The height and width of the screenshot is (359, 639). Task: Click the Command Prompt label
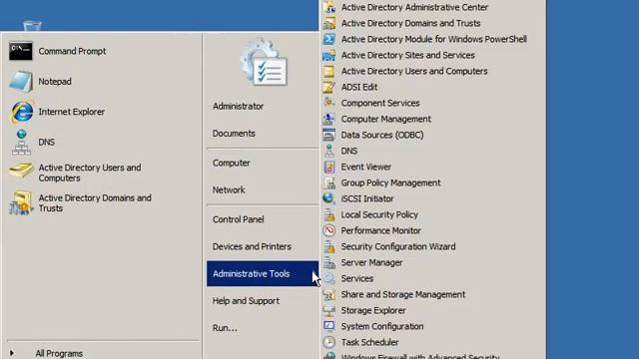[x=72, y=51]
